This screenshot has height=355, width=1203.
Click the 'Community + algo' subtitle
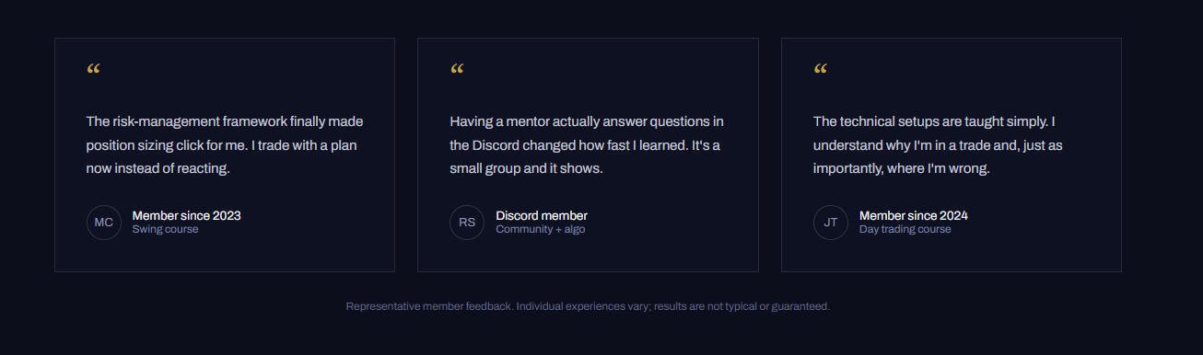pos(541,229)
